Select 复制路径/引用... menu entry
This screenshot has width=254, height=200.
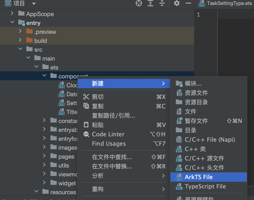point(113,116)
